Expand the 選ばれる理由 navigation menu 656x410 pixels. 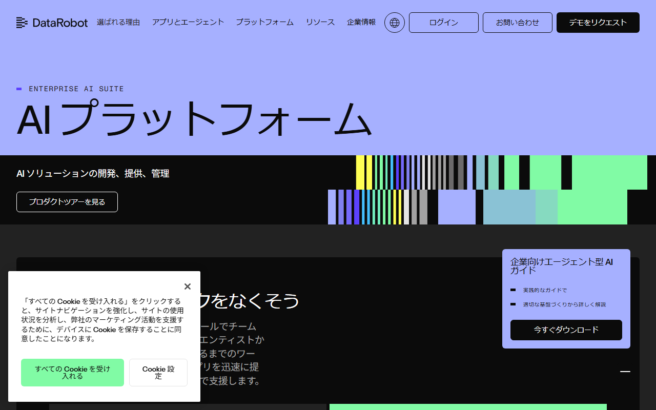[118, 23]
